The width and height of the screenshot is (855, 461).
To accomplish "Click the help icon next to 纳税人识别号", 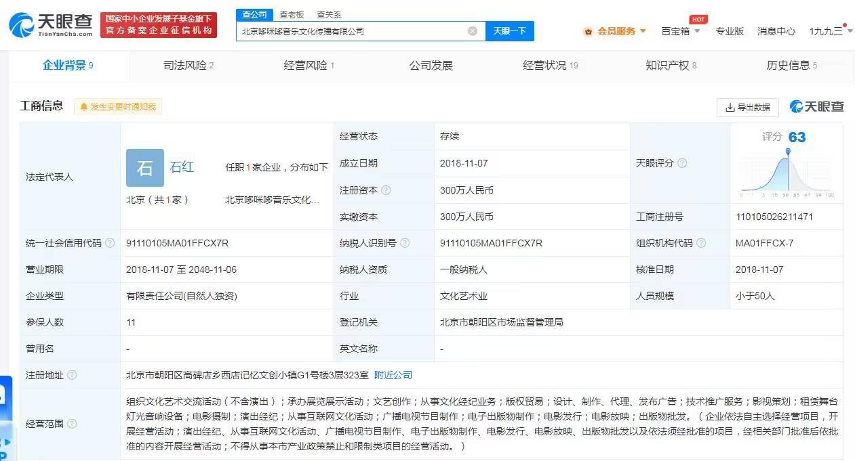I will click(405, 243).
